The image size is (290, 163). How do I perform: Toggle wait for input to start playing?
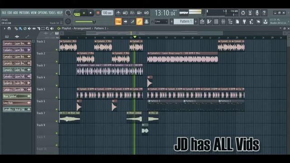[125, 13]
